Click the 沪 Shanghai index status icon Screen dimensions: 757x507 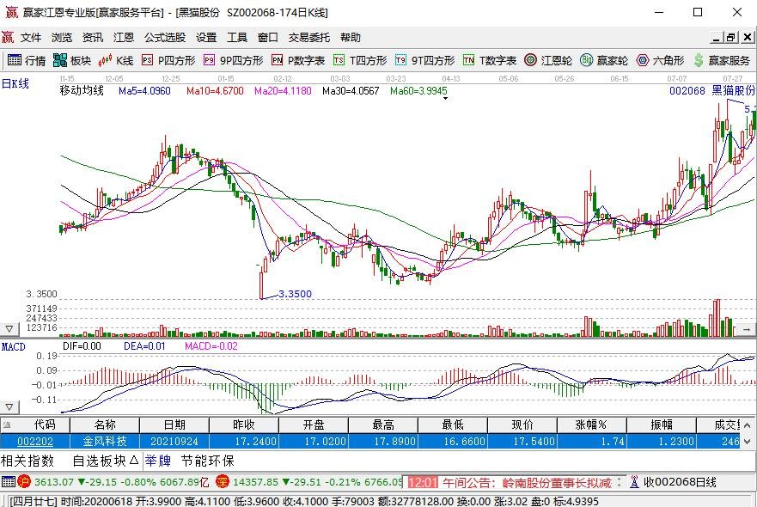click(x=24, y=482)
